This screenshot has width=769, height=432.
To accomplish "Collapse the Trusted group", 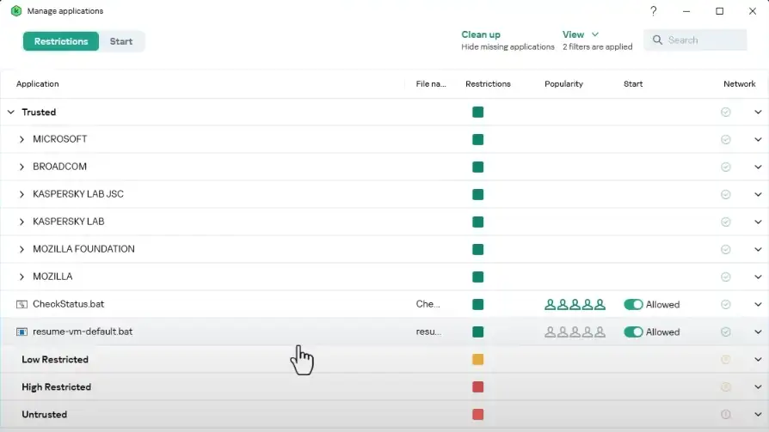I will [x=10, y=113].
